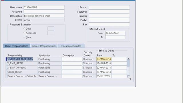Click record indicator beside AP_SUPPLIERS_RESP row
This screenshot has width=183, height=103.
[x=6, y=59]
